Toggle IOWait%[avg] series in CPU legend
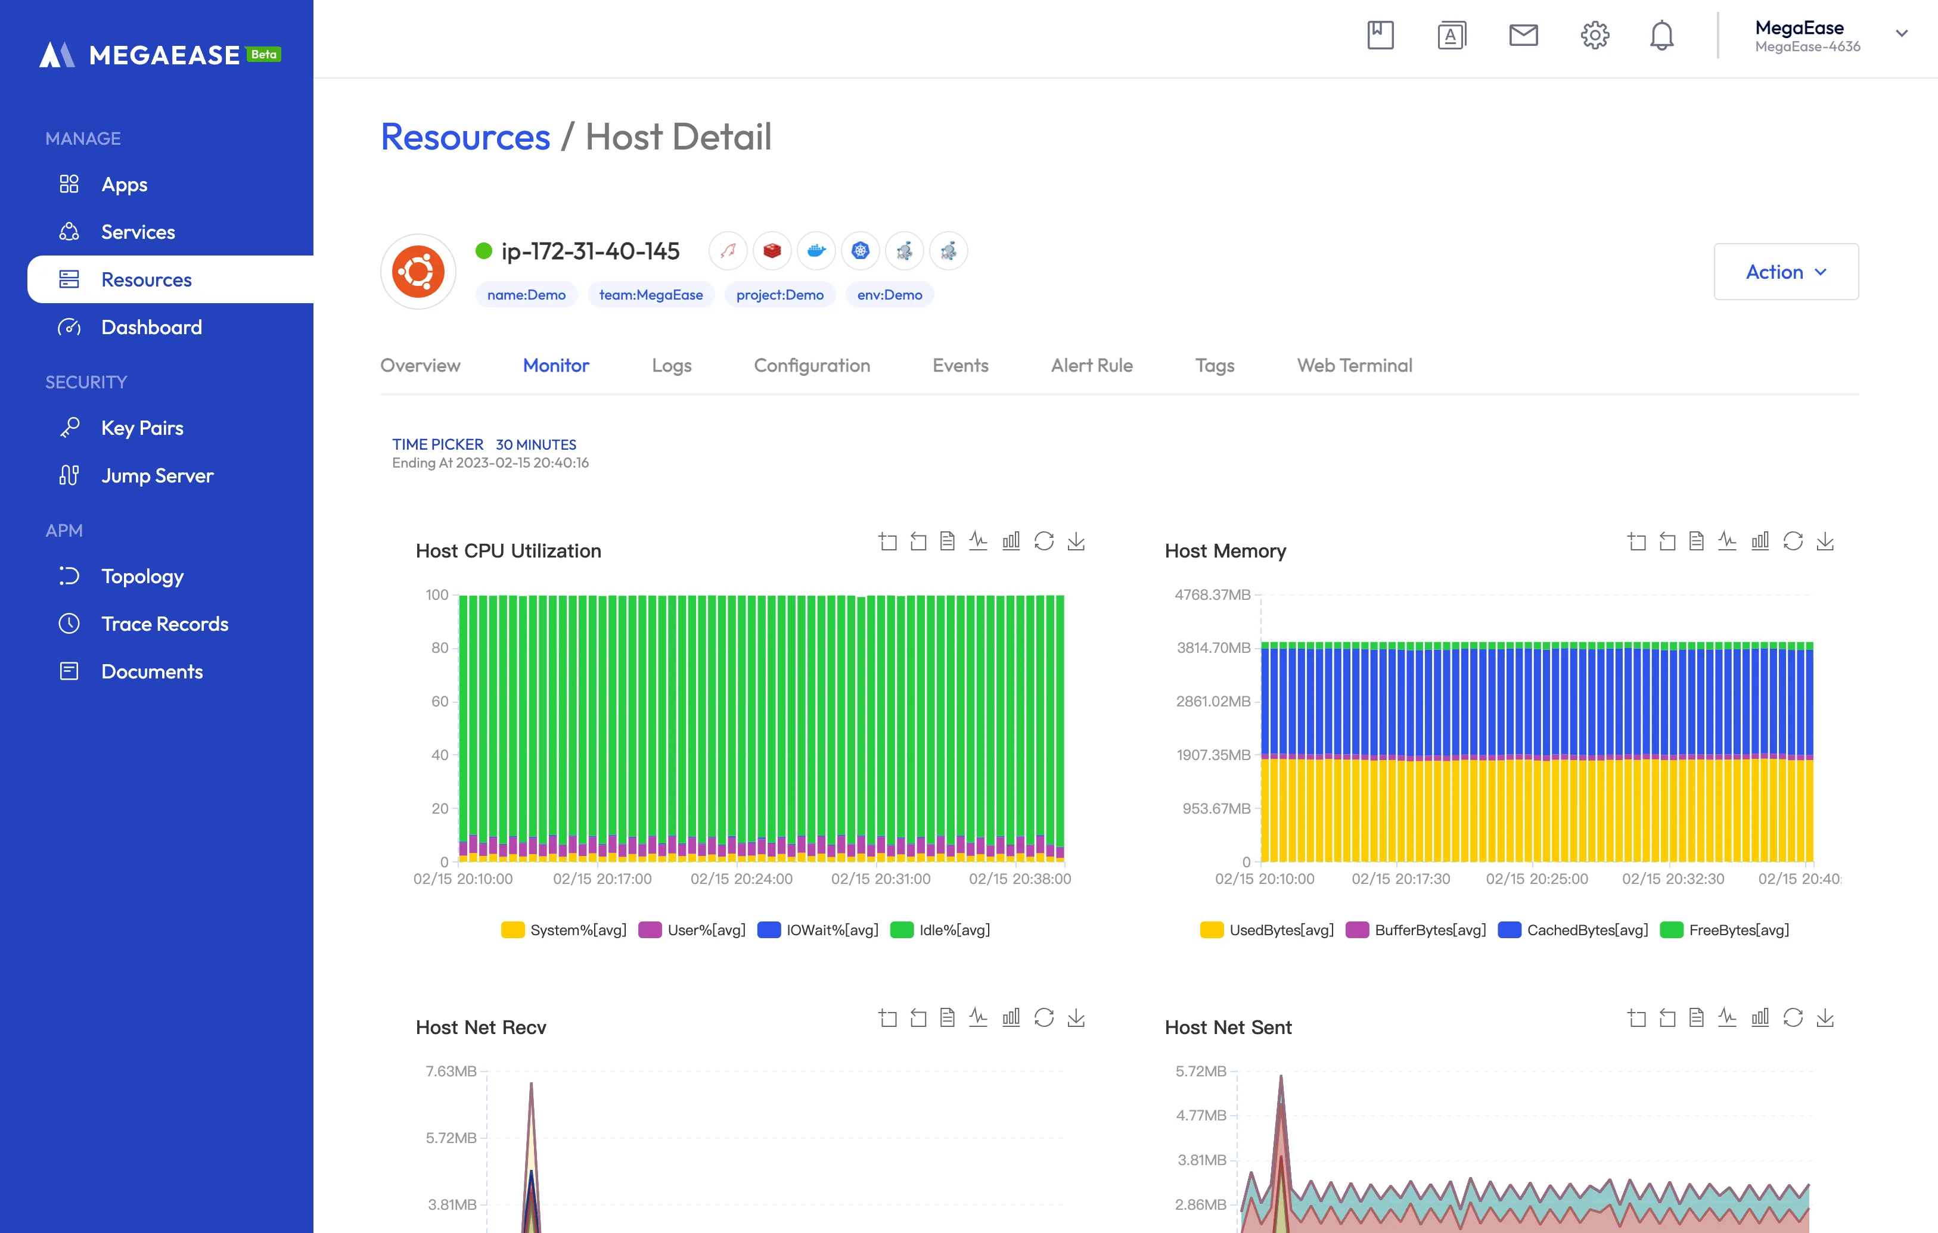The image size is (1938, 1233). coord(818,930)
